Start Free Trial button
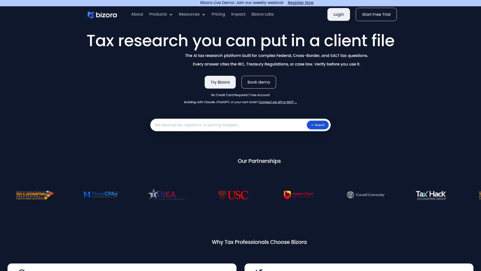Image resolution: width=481 pixels, height=271 pixels. tap(376, 14)
